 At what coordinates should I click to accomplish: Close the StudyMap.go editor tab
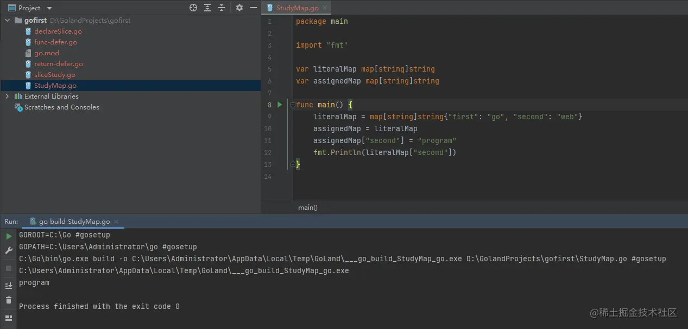(x=325, y=8)
